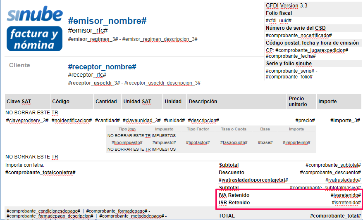Click the #receptor_rfc# placeholder
Screen dimensions: 363x220
(87, 75)
